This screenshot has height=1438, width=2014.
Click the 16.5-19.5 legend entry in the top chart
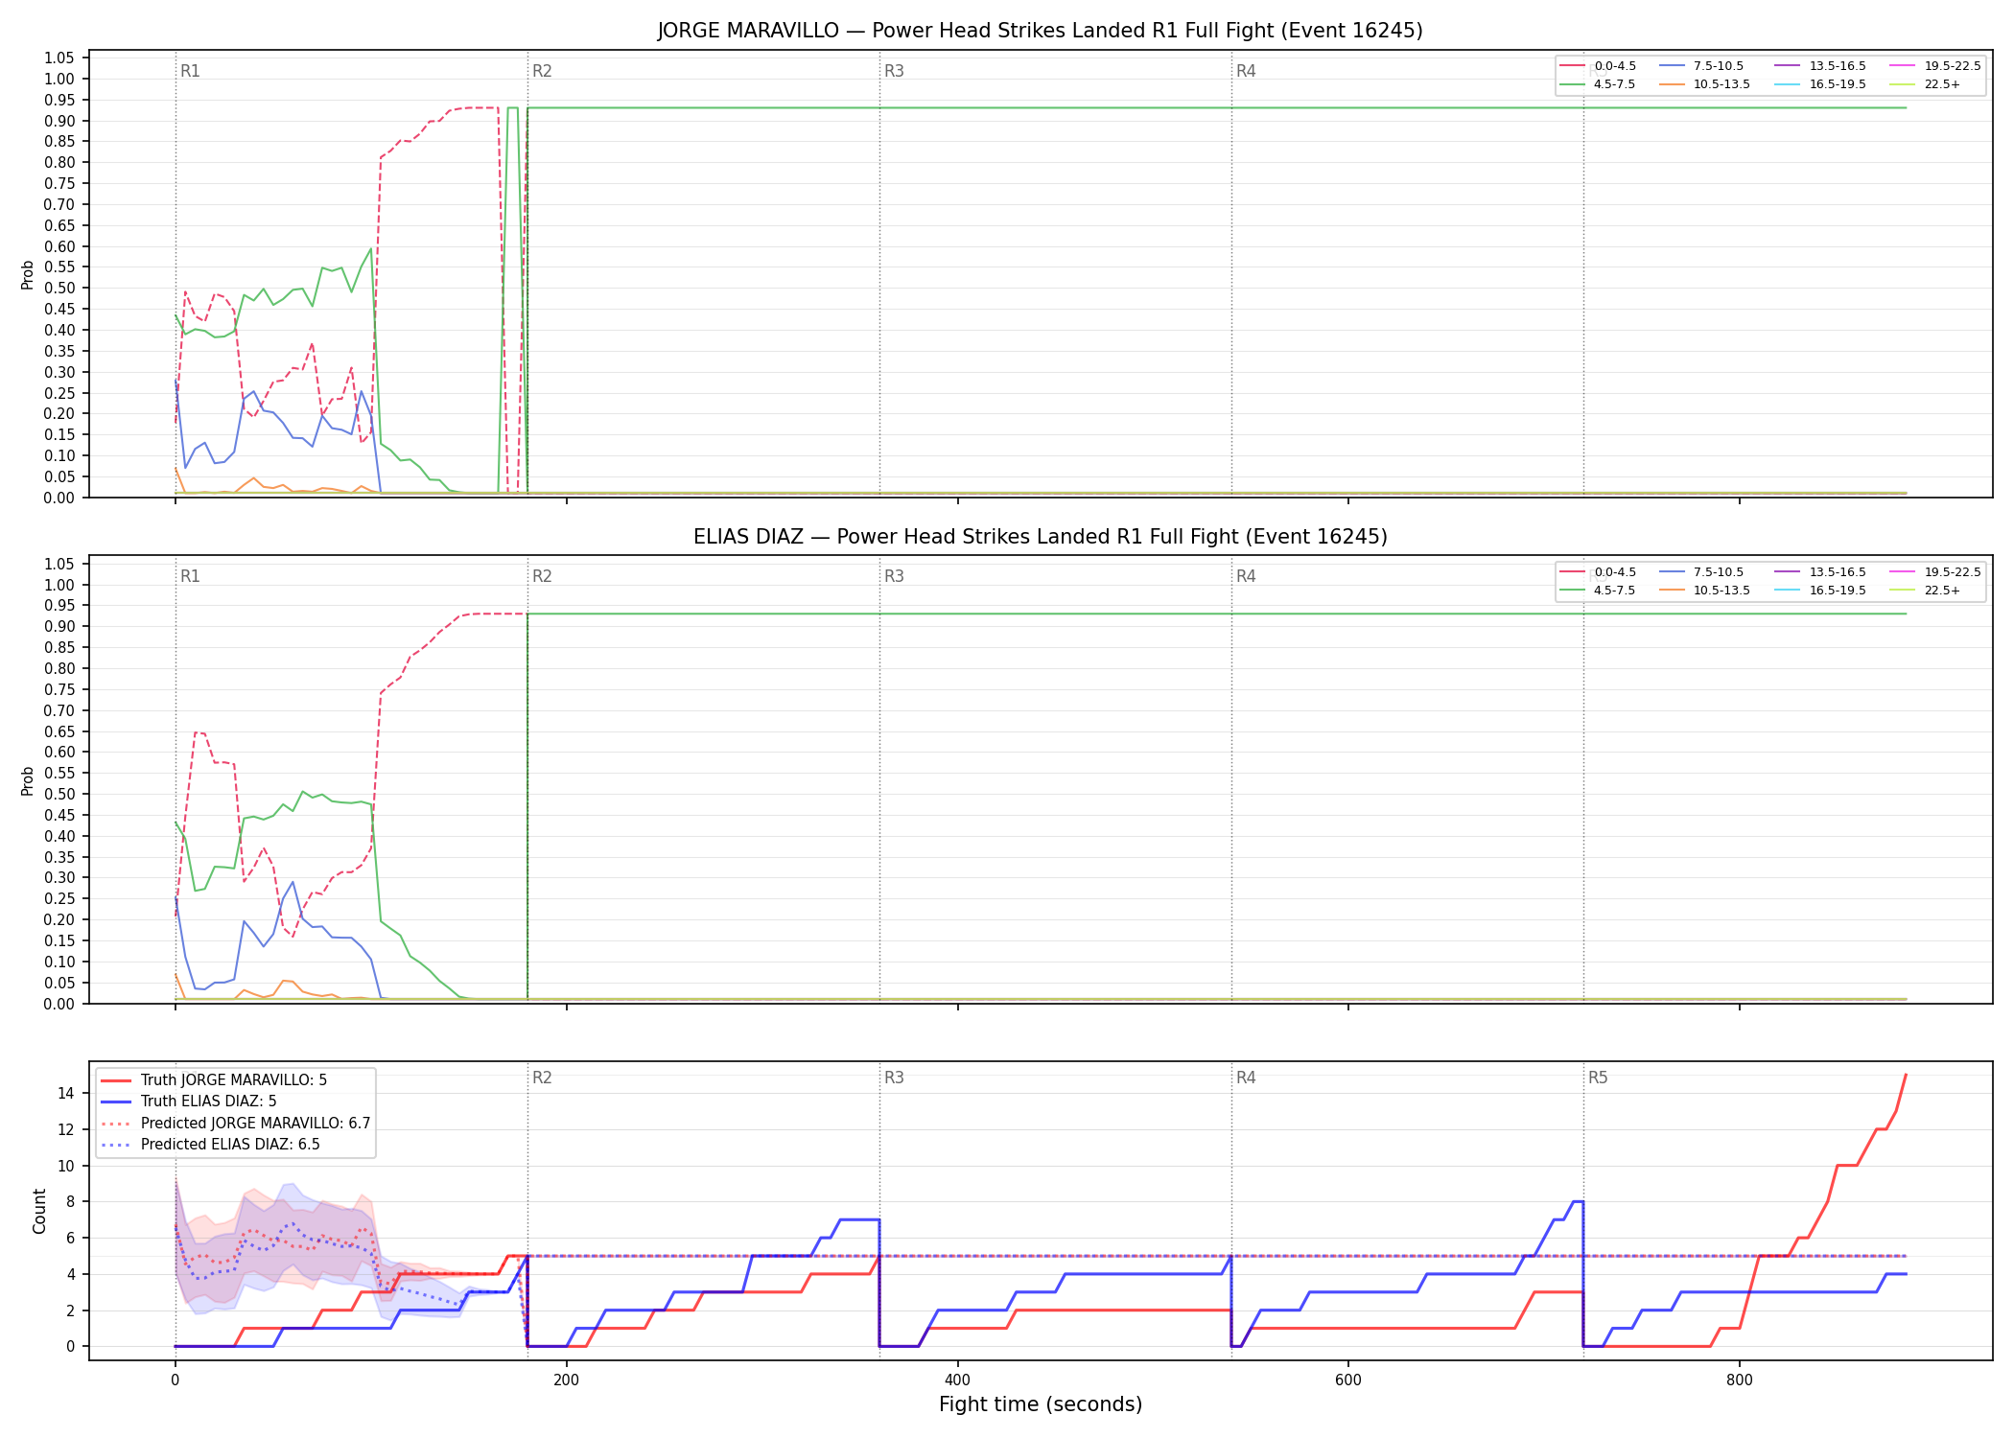tap(1820, 84)
